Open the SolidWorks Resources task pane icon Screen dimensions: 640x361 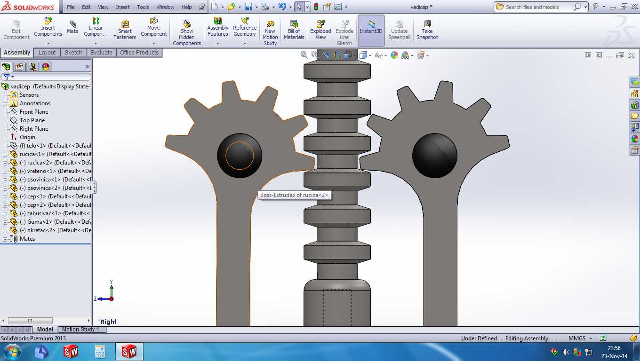634,94
